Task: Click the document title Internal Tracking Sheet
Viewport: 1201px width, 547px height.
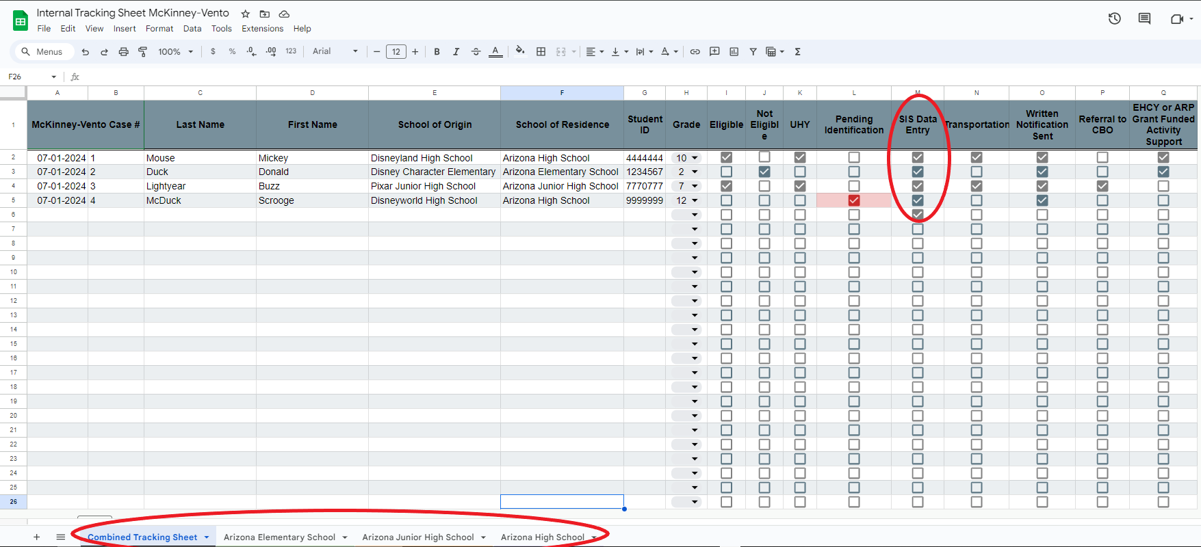Action: [x=133, y=13]
